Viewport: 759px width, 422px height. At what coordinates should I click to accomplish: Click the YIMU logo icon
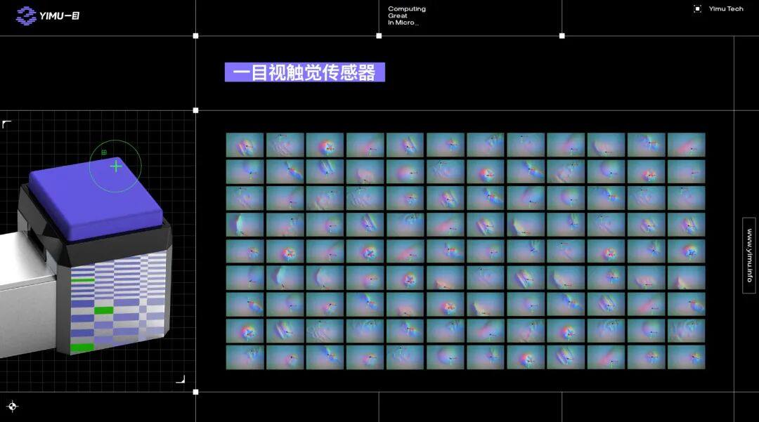[x=26, y=15]
